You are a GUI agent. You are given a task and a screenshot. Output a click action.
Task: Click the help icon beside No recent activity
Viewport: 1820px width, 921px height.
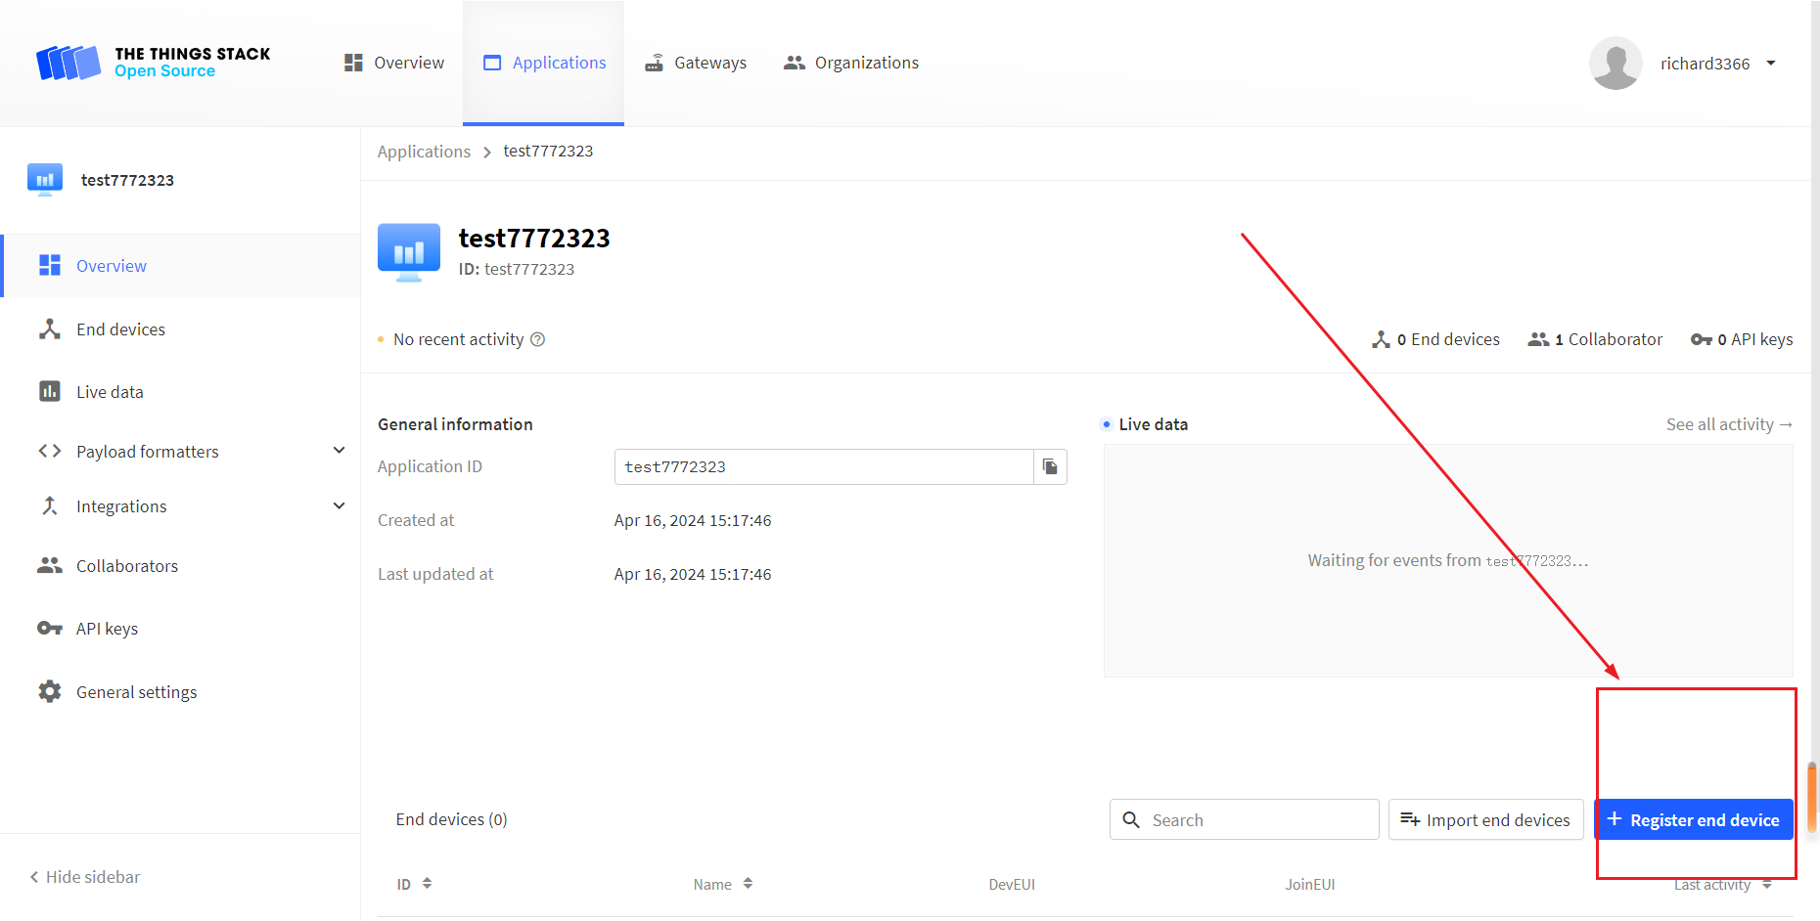click(537, 339)
